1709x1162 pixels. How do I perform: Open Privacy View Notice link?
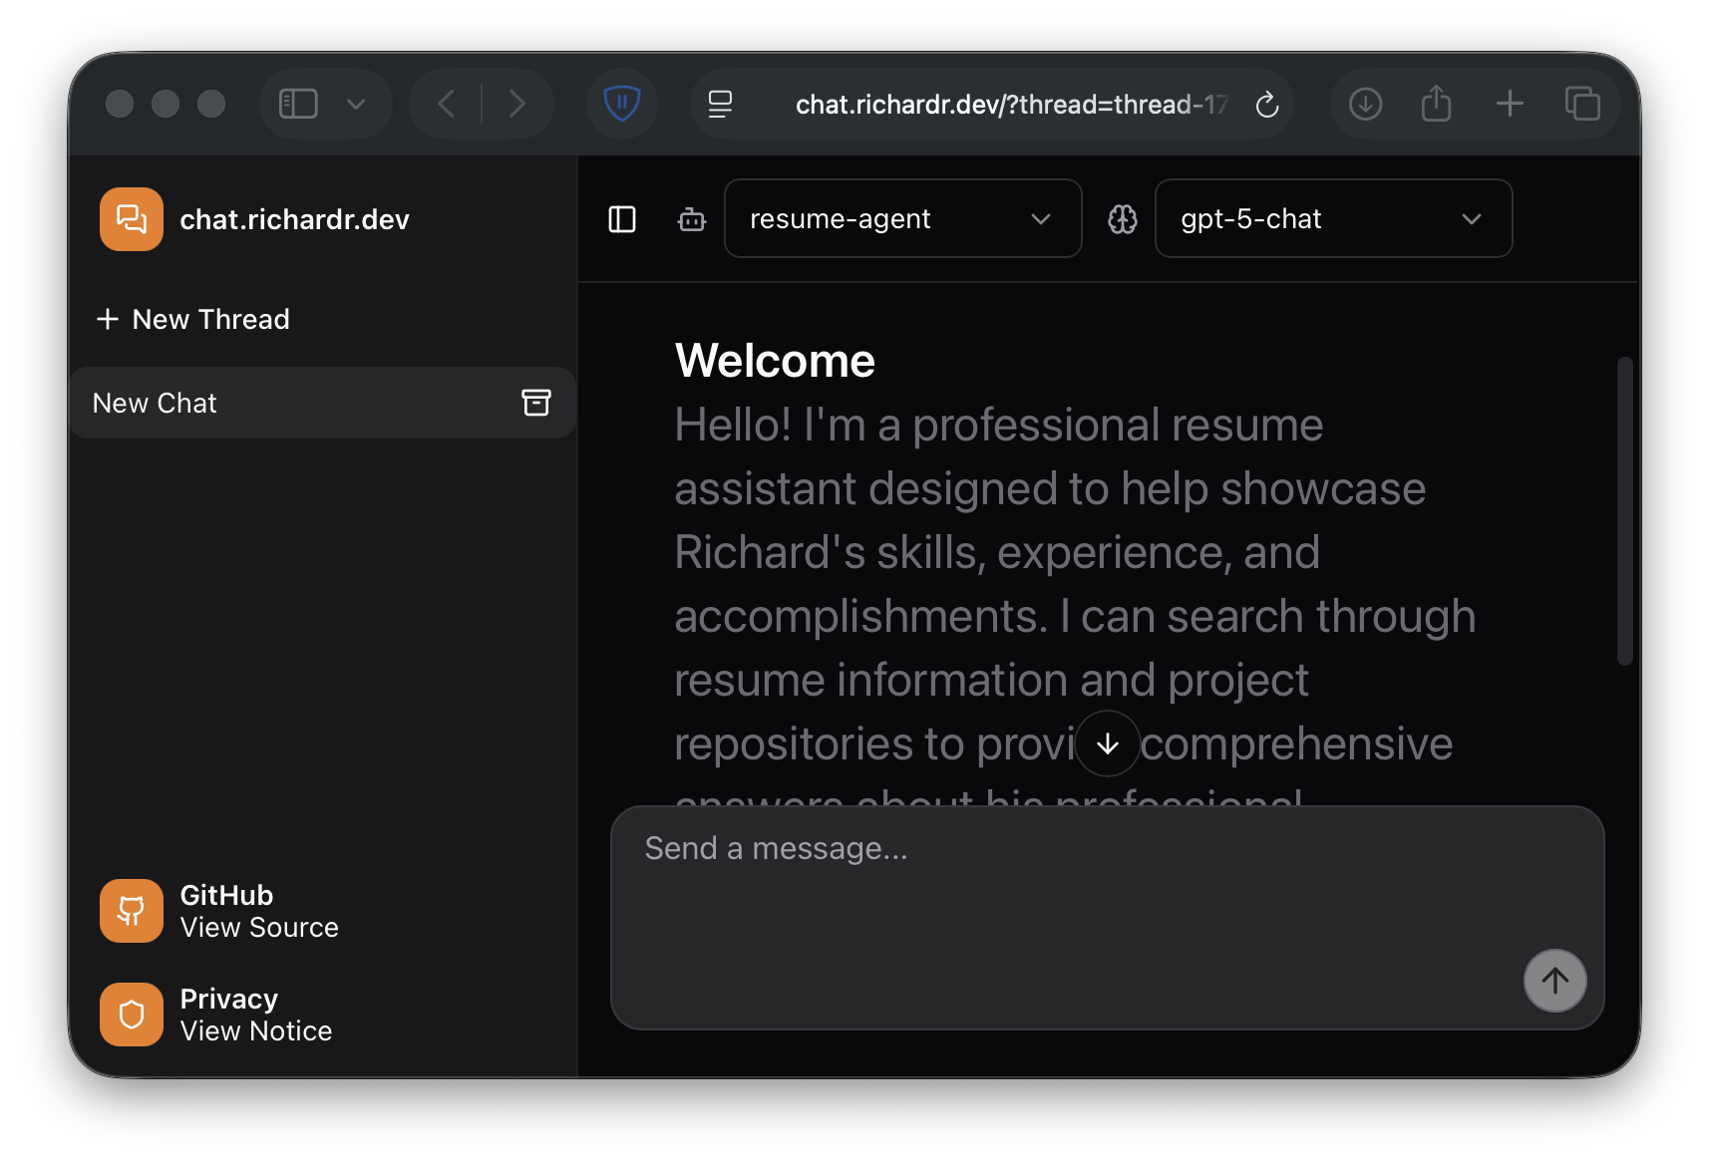point(217,1015)
